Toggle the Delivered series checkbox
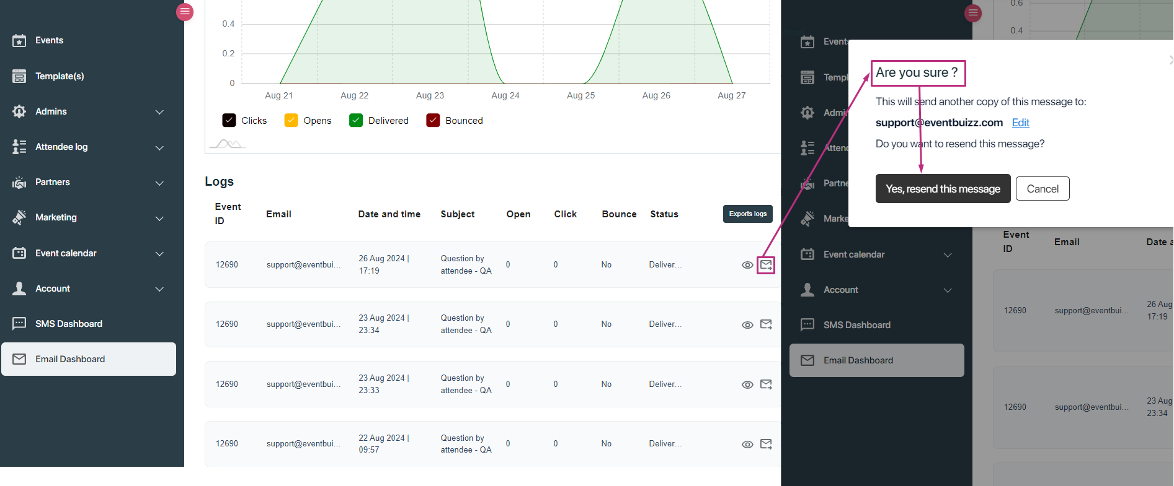The height and width of the screenshot is (486, 1174). pos(356,120)
